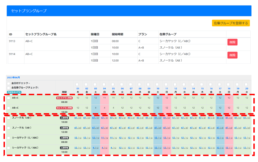Open 47/47 link for スノーケル 10:00 on the 01st
Image resolution: width=258 pixels, height=162 pixels.
(78, 118)
